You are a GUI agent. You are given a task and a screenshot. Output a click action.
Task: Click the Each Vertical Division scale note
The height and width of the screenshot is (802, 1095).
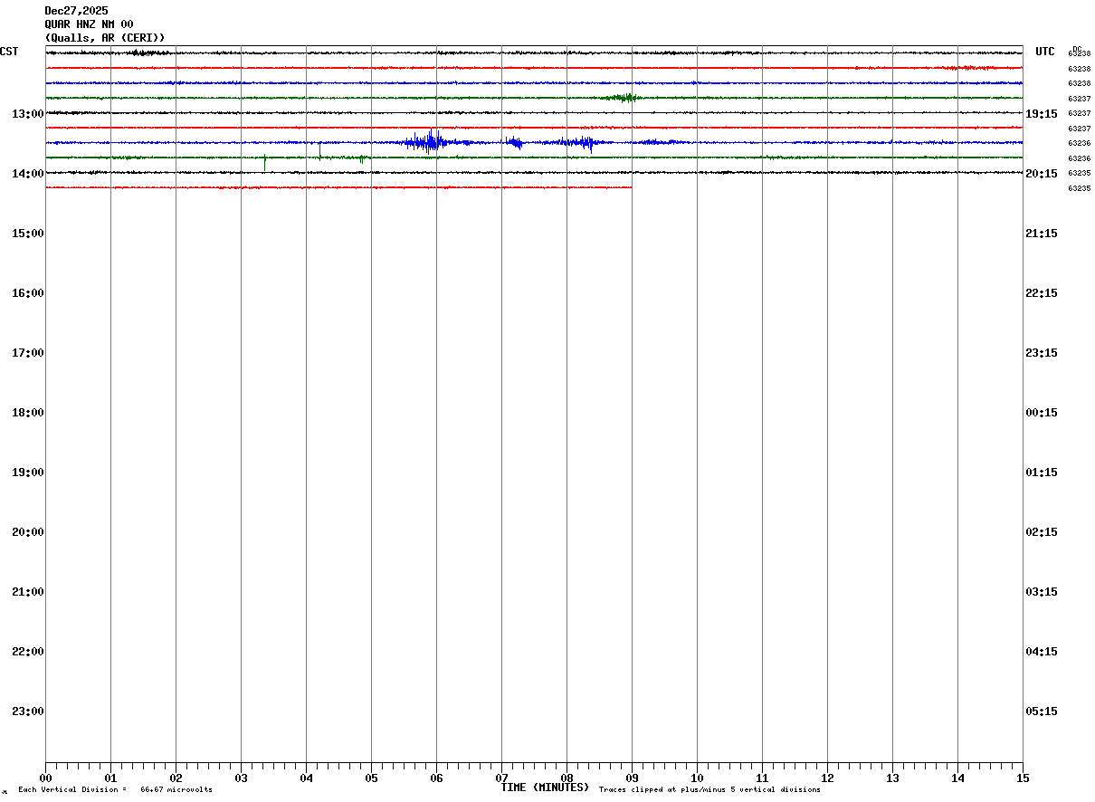point(115,790)
